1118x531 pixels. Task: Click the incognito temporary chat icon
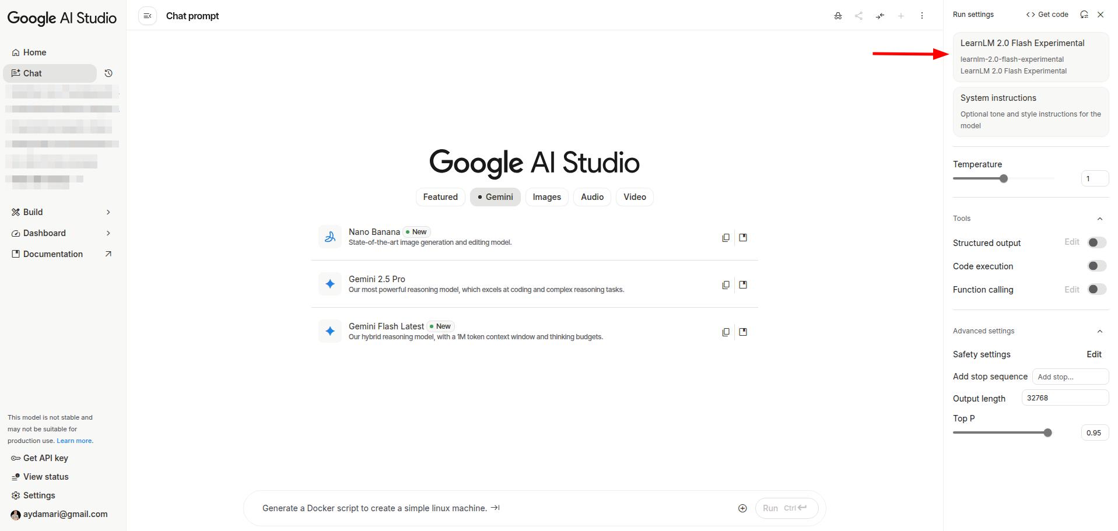[838, 16]
